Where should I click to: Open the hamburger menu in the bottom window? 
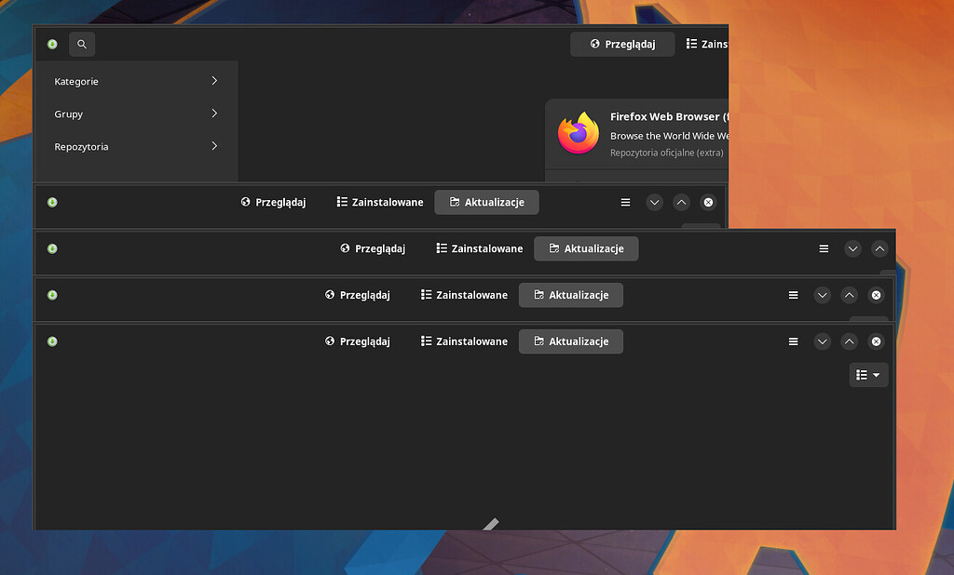tap(793, 341)
